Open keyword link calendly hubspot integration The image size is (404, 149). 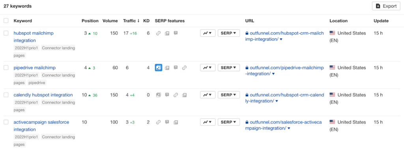pyautogui.click(x=43, y=95)
